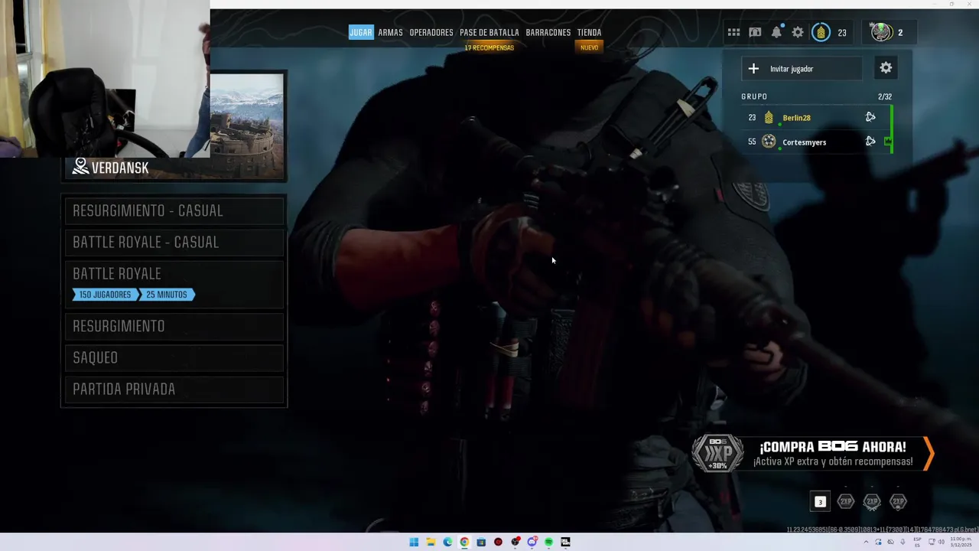
Task: Click the ESP language indicator in tray
Action: [917, 542]
